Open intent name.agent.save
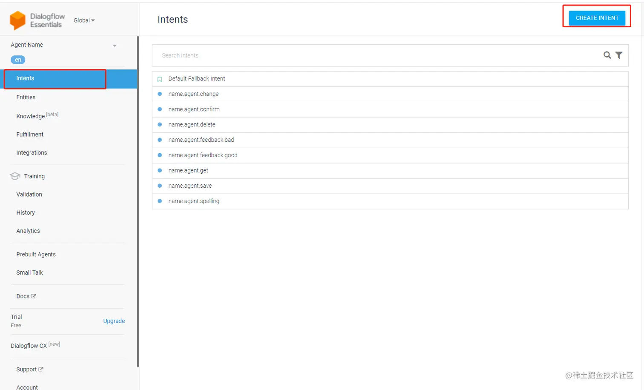 pyautogui.click(x=390, y=186)
